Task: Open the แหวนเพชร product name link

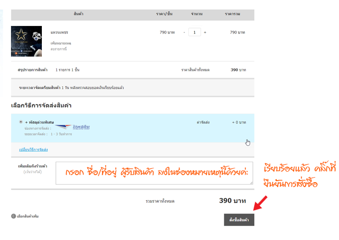Action: (x=59, y=32)
